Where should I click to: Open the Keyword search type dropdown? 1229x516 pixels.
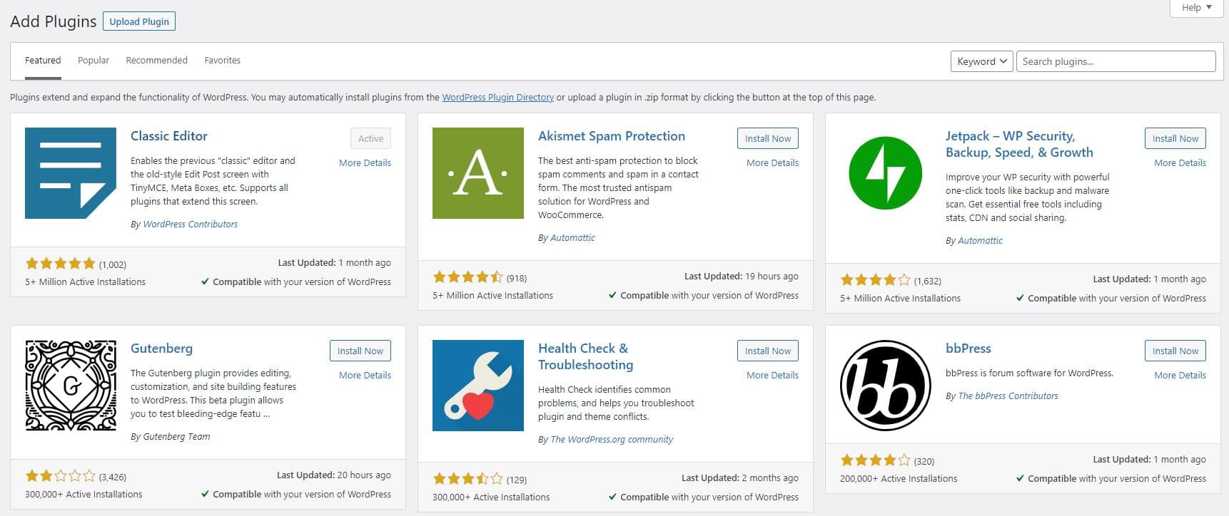point(982,61)
